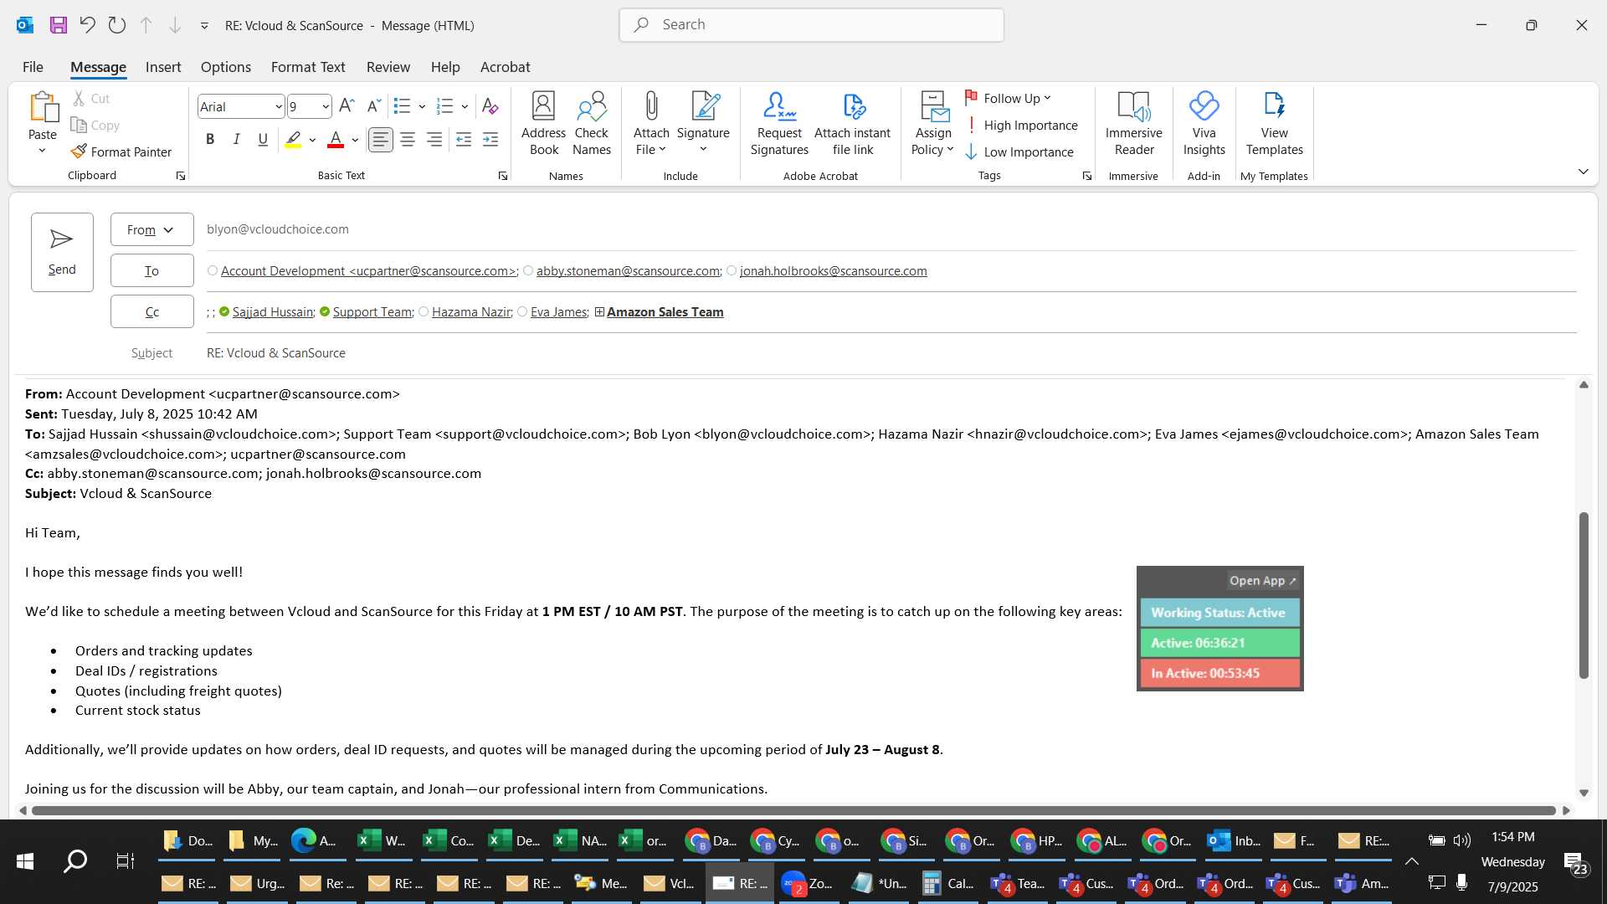Switch to the Format Text tab

tap(308, 67)
